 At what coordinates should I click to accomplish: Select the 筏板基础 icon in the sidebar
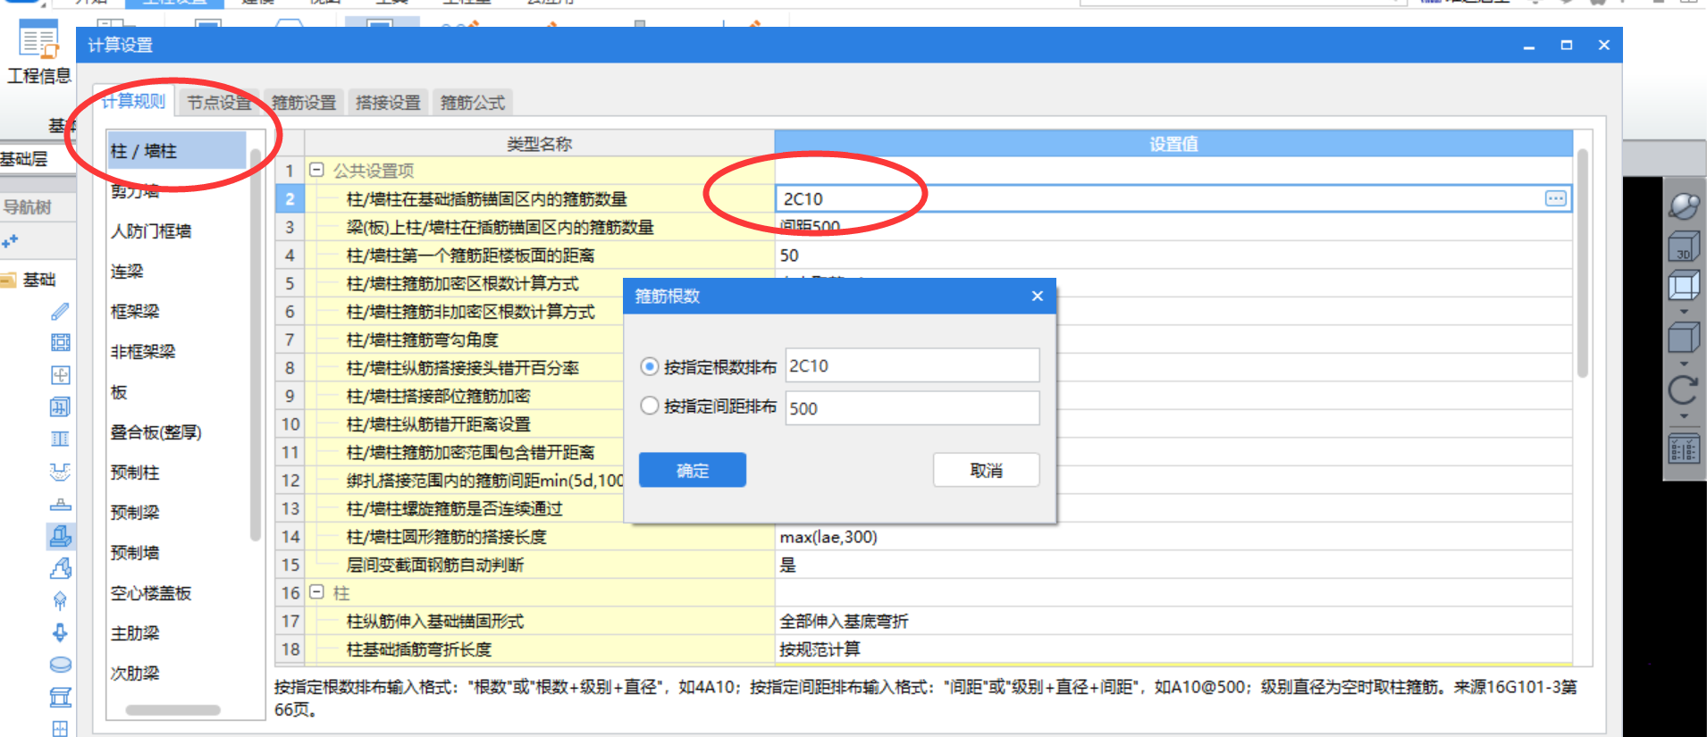pos(60,343)
